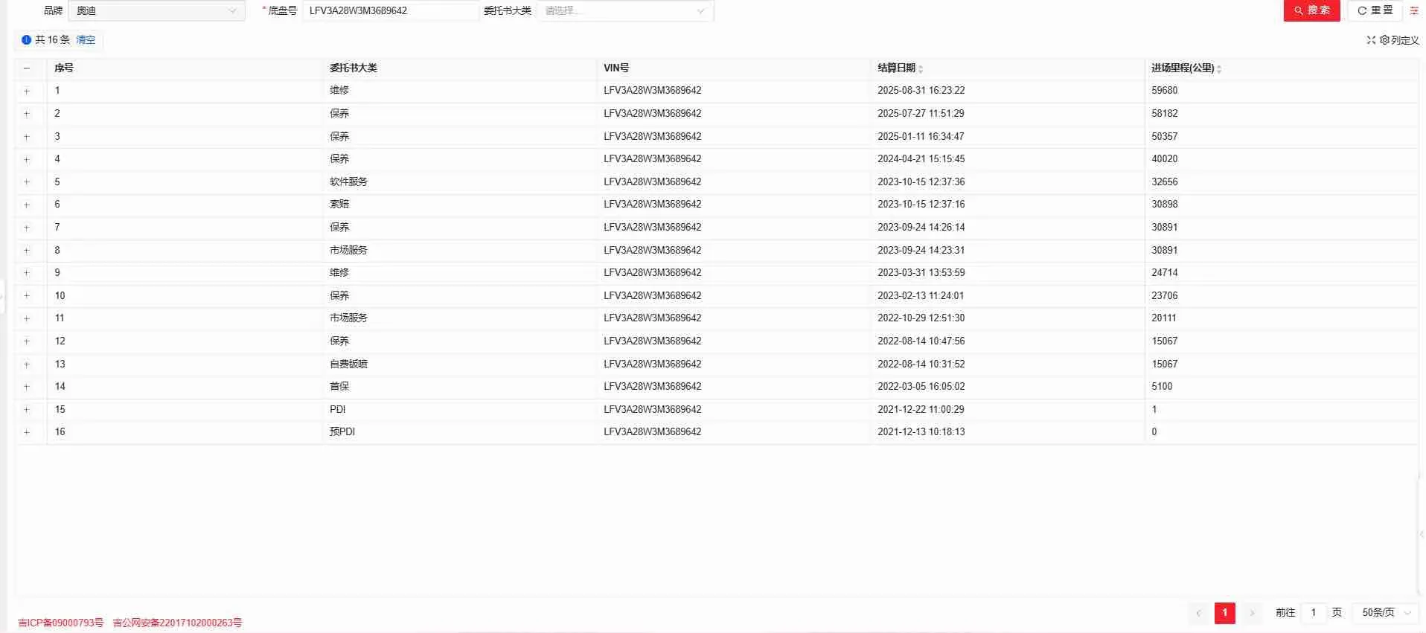
Task: Click the mileage value 5100
Action: tap(1162, 386)
